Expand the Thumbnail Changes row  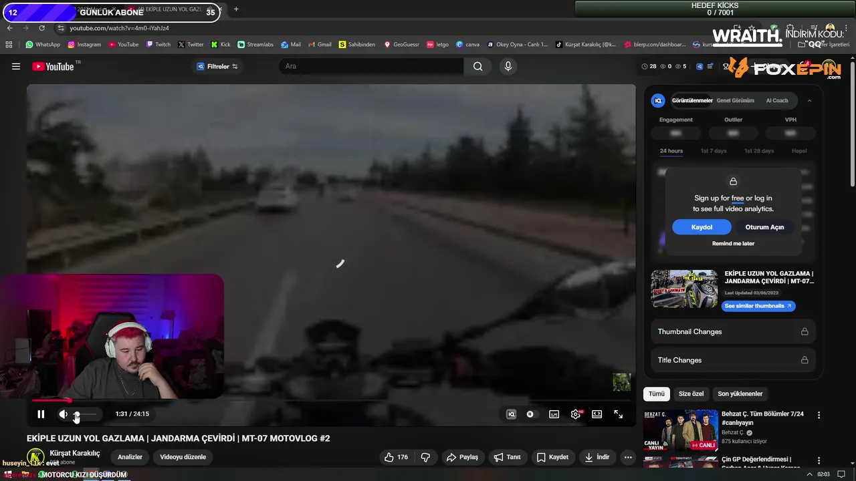[x=733, y=331]
